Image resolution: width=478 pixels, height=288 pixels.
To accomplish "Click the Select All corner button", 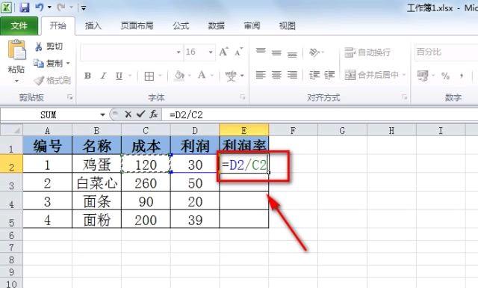I will click(12, 130).
